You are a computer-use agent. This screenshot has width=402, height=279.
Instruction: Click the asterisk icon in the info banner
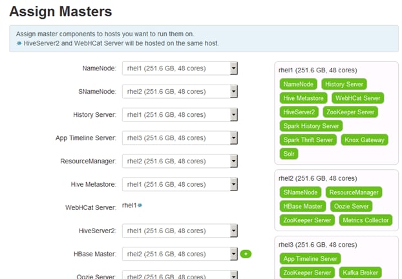pyautogui.click(x=19, y=43)
